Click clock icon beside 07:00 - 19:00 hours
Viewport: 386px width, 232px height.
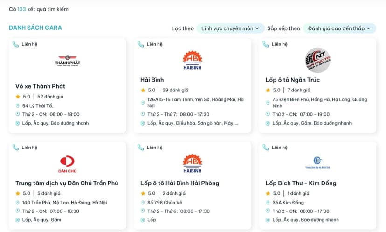(268, 114)
